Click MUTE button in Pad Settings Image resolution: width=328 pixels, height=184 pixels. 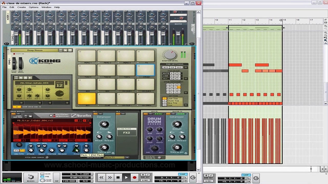click(166, 67)
